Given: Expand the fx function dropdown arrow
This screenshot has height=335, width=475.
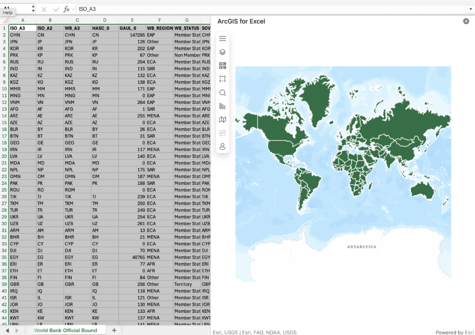Looking at the screenshot, I should [73, 10].
